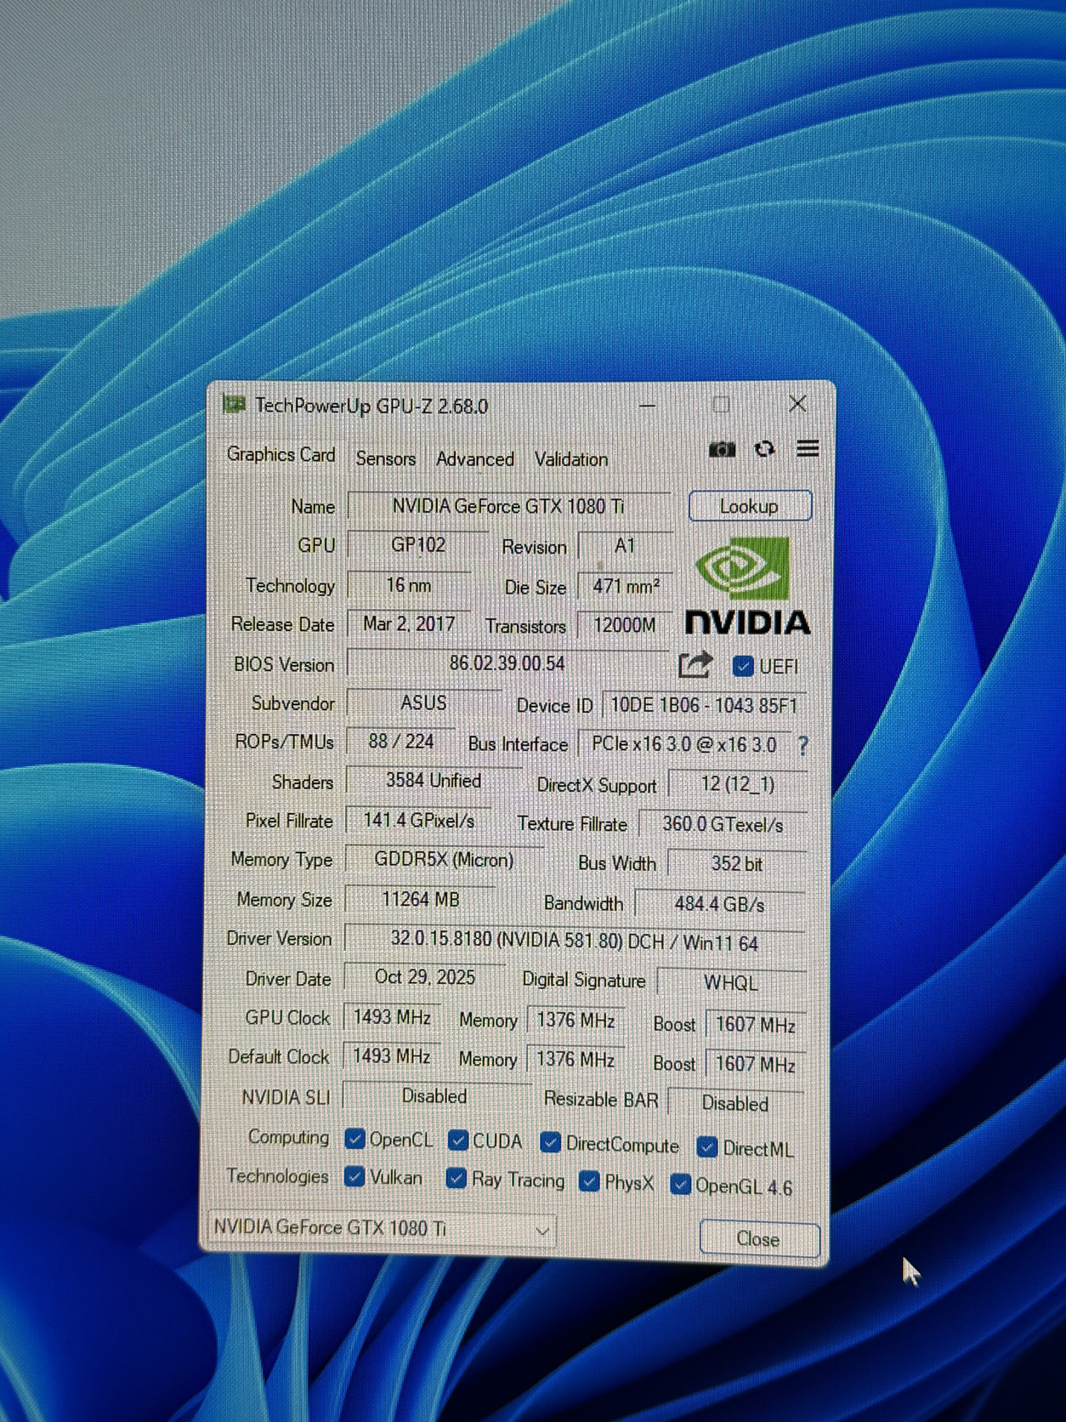Open the hamburger menu icon
The width and height of the screenshot is (1066, 1422).
[808, 448]
